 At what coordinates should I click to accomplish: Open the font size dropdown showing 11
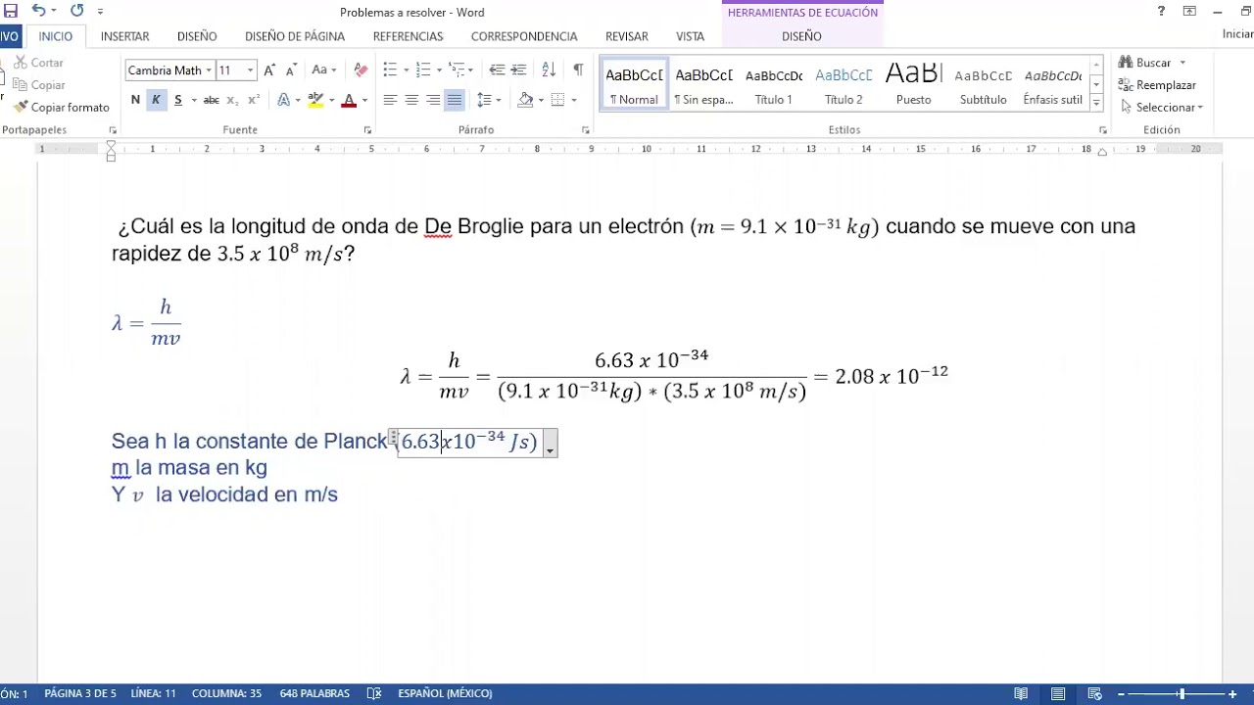point(250,70)
